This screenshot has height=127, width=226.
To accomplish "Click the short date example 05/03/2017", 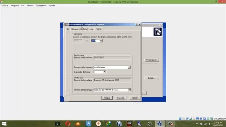I will tap(112, 58).
